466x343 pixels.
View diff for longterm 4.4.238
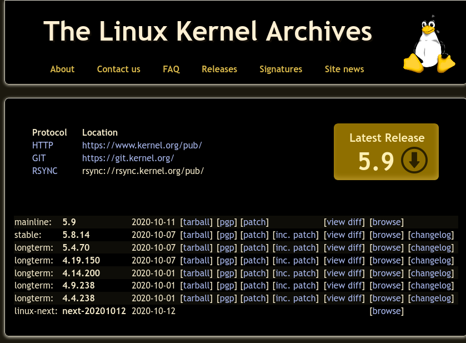pos(344,298)
